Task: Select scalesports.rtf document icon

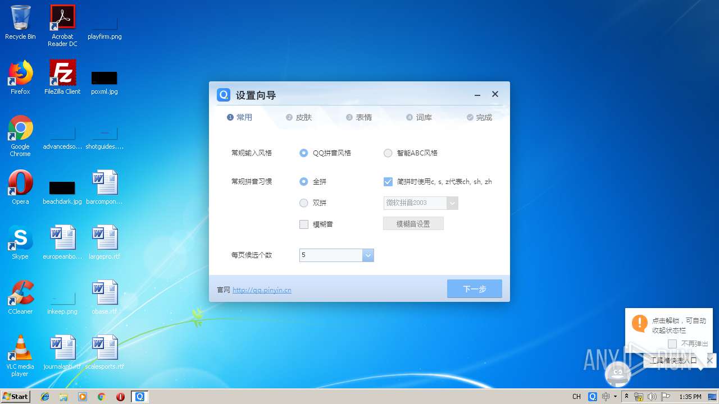Action: [x=104, y=352]
